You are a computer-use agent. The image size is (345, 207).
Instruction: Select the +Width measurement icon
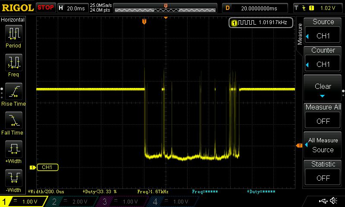(x=14, y=149)
